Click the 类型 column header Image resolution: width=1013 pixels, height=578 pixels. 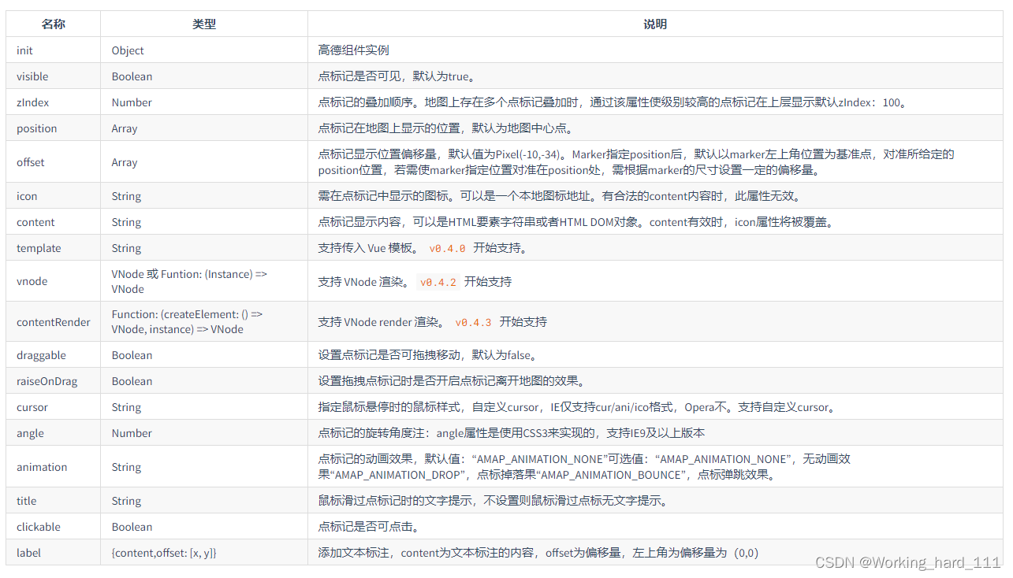click(203, 24)
